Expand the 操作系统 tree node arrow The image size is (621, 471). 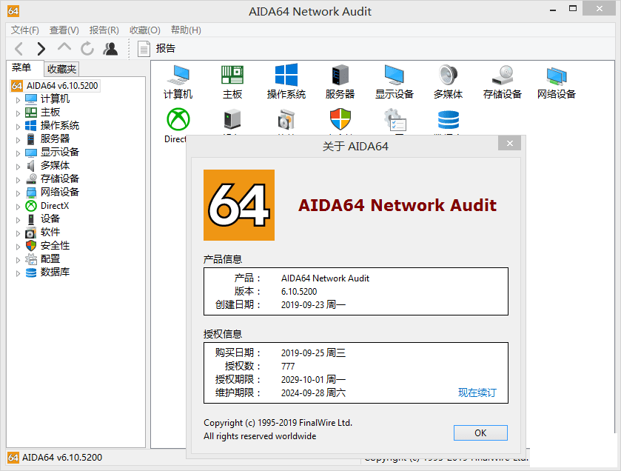(x=18, y=127)
